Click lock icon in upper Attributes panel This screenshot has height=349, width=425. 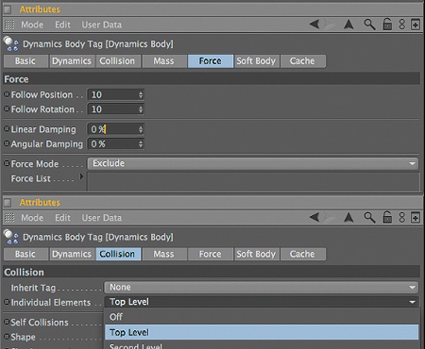pos(387,25)
